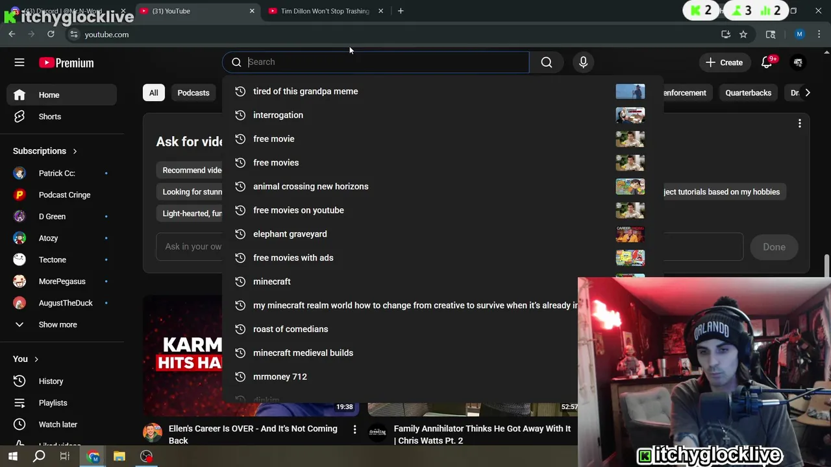Open Windows taskbar search
The height and width of the screenshot is (467, 831).
[39, 457]
